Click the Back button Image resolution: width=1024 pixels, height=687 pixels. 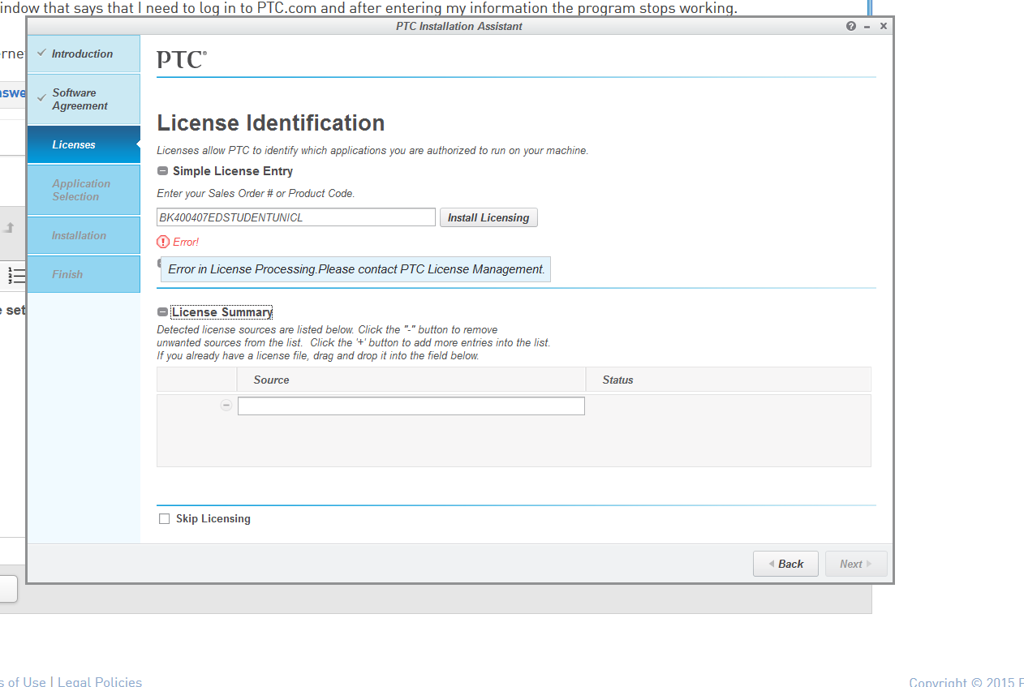(x=785, y=564)
